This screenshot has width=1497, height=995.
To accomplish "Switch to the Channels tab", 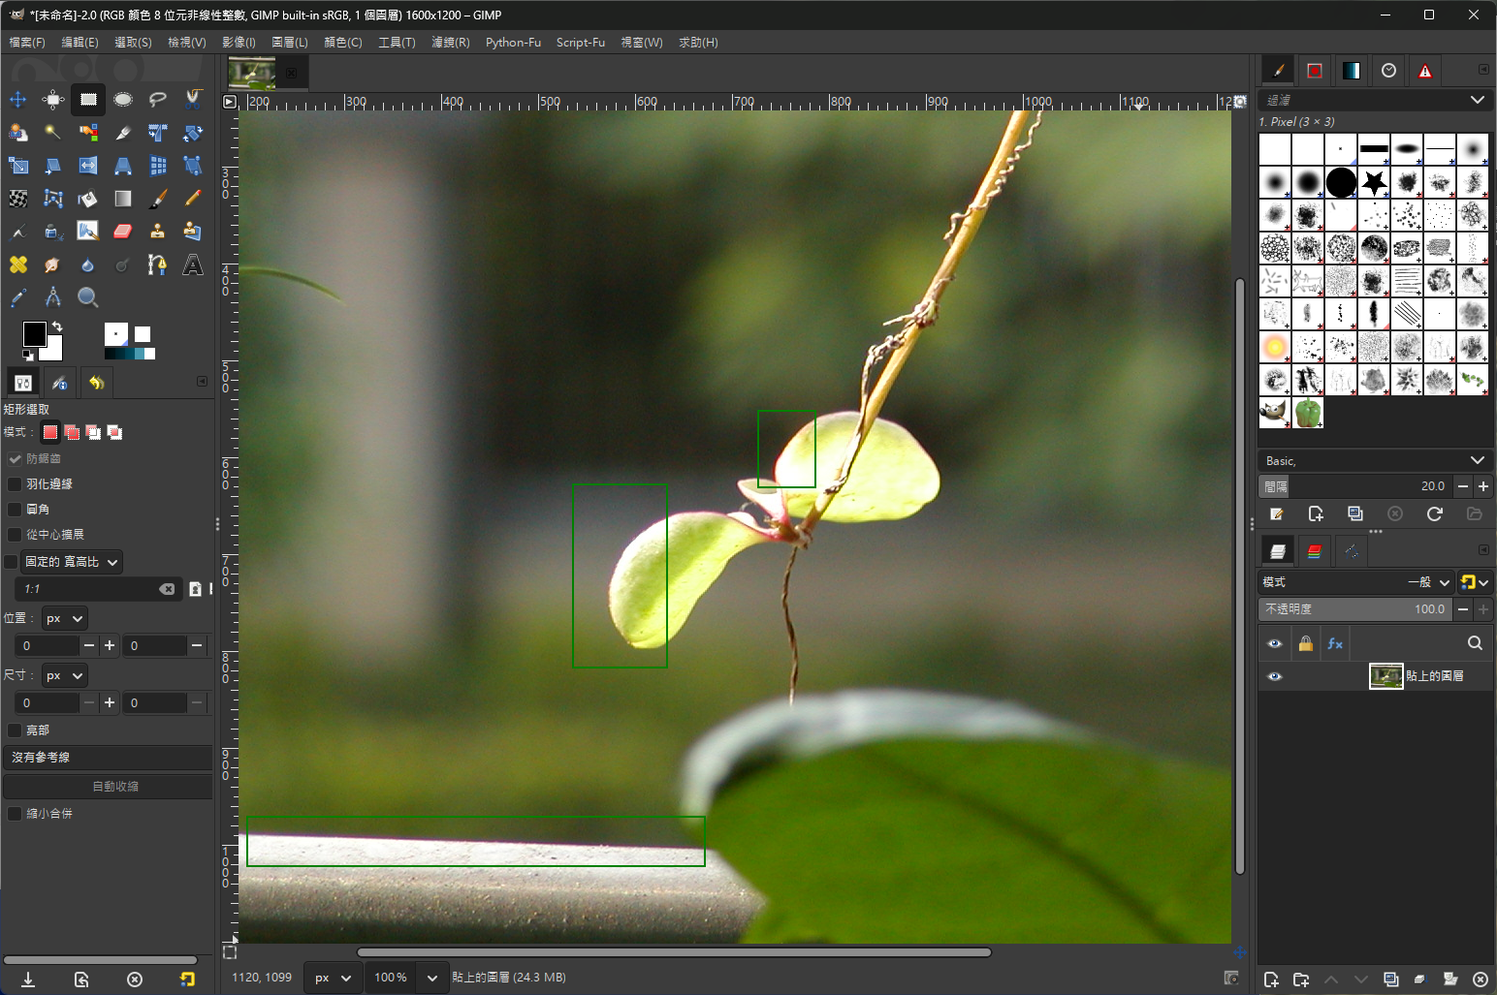I will coord(1314,551).
